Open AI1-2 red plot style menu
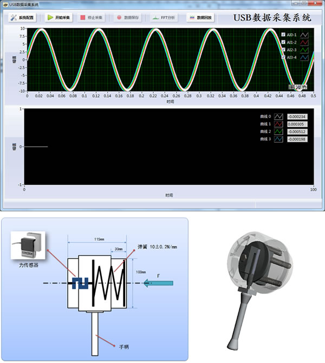 (x=304, y=42)
